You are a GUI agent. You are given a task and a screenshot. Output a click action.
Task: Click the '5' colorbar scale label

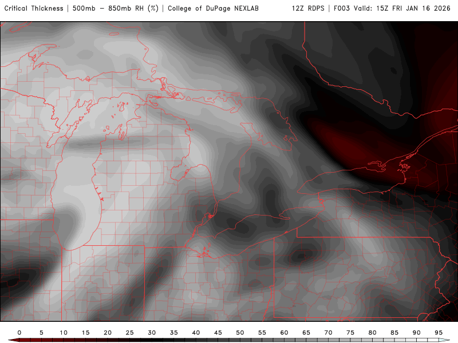tap(41, 333)
